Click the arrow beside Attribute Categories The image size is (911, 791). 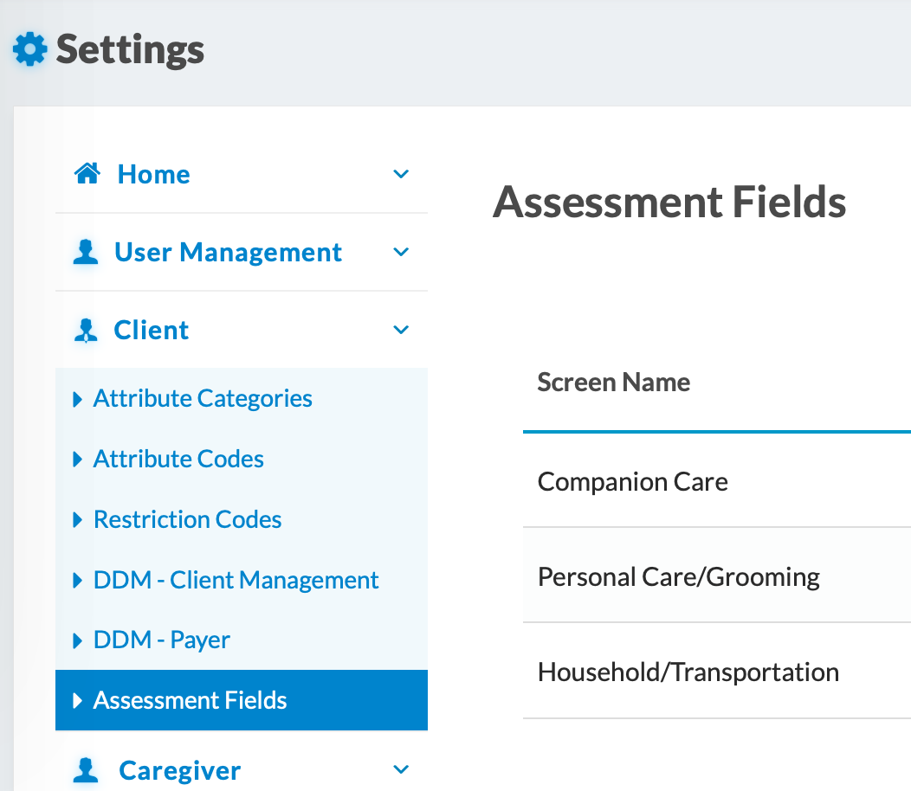[x=78, y=400]
